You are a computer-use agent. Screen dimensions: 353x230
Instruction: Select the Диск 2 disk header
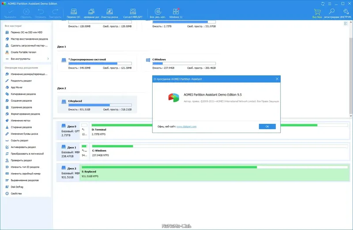tap(69, 172)
